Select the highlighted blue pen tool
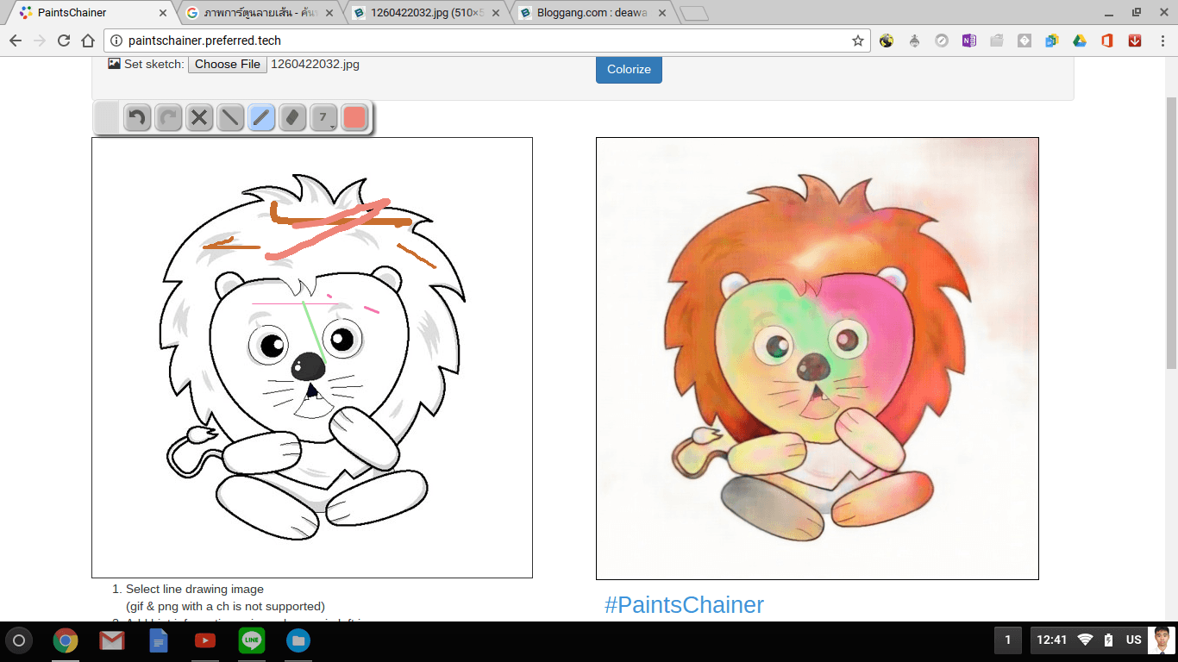The width and height of the screenshot is (1178, 662). click(x=261, y=117)
